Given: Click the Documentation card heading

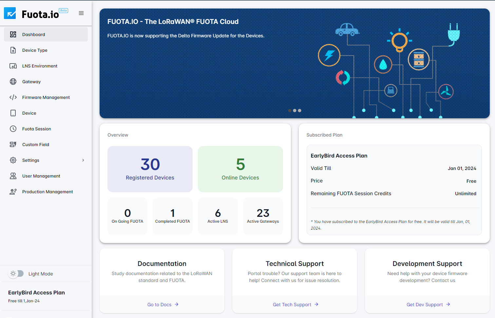Looking at the screenshot, I should pyautogui.click(x=162, y=264).
